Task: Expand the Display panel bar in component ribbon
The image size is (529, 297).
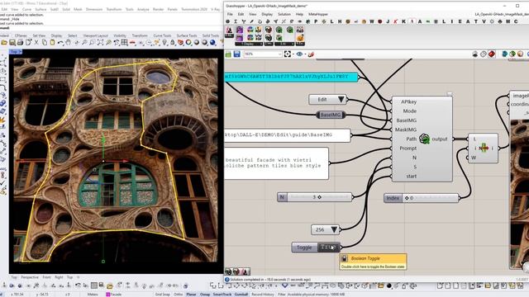Action: point(249,44)
